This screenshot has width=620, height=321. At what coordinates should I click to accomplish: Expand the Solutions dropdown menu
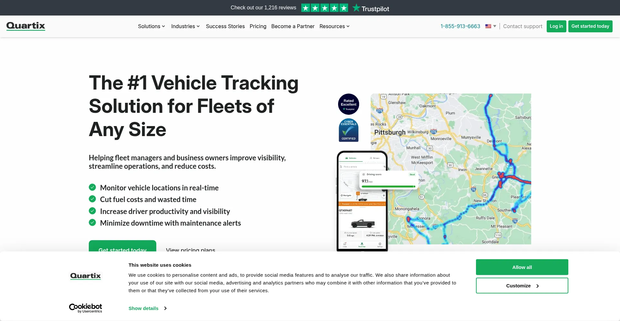tap(151, 26)
